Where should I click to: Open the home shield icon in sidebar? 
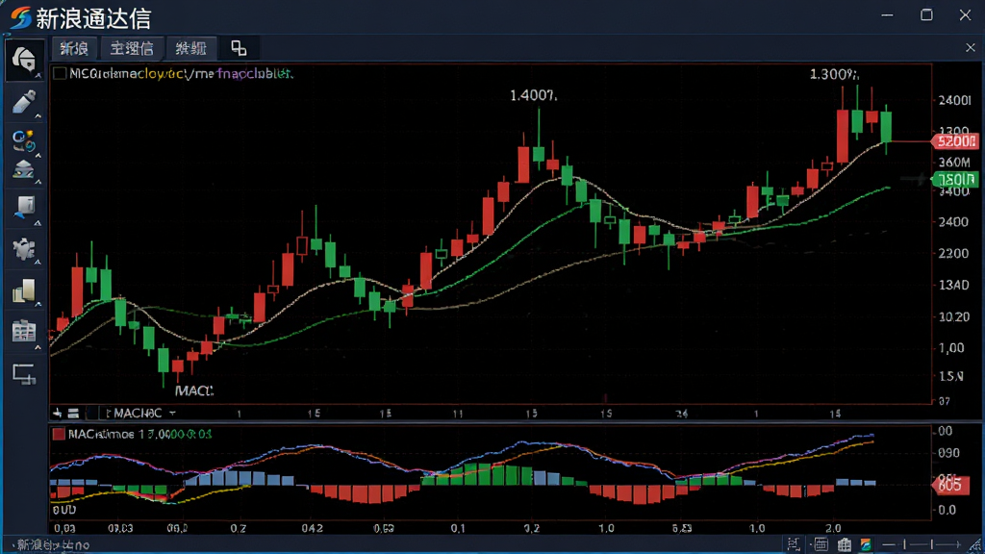pos(23,59)
